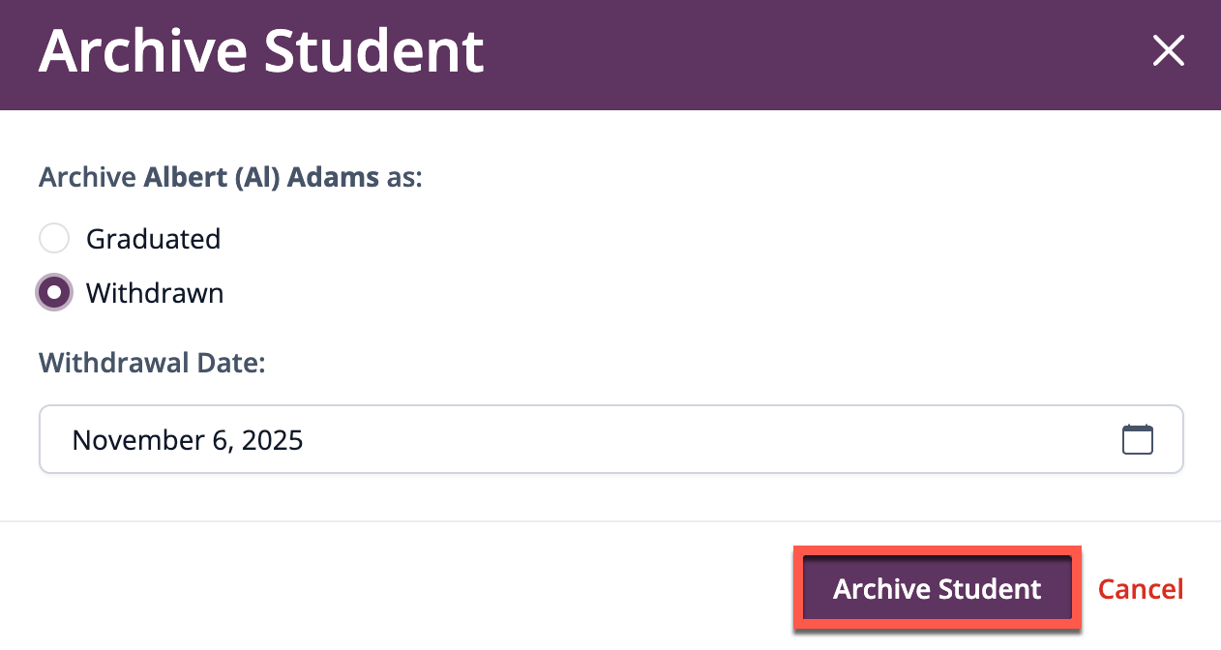Select the Graduated radio button
The height and width of the screenshot is (650, 1221).
pos(54,239)
